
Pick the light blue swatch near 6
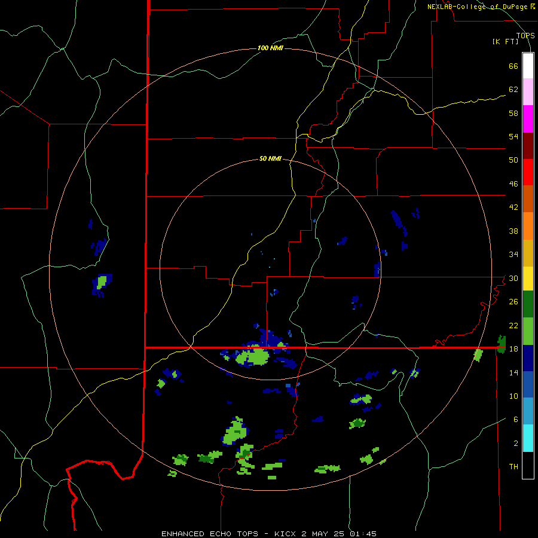point(528,411)
